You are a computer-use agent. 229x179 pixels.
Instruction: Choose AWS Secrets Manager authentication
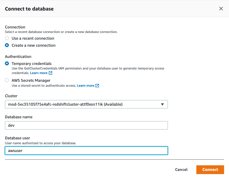(x=7, y=80)
